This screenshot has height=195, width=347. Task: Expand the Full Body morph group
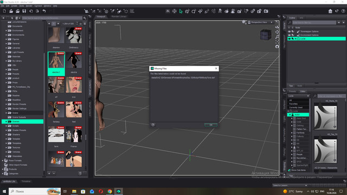click(x=292, y=133)
